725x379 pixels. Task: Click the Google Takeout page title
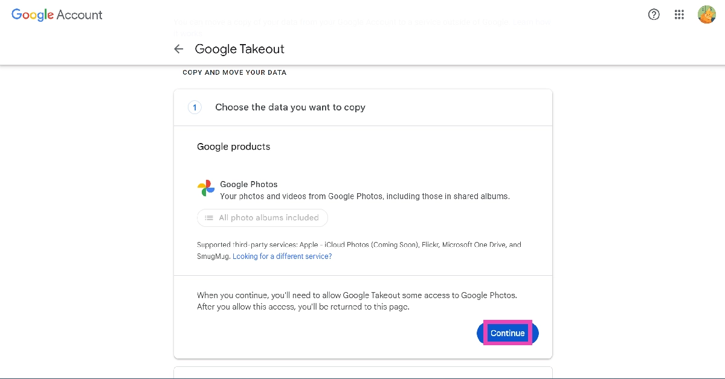click(240, 49)
